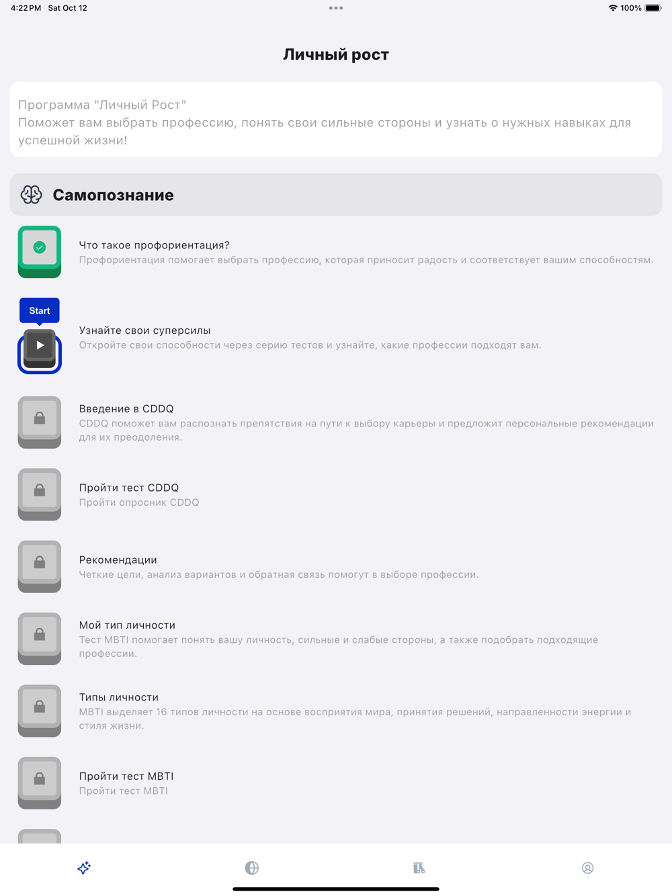Screen dimensions: 672x896
Task: Tap the partially visible last lesson tile
Action: point(40,836)
